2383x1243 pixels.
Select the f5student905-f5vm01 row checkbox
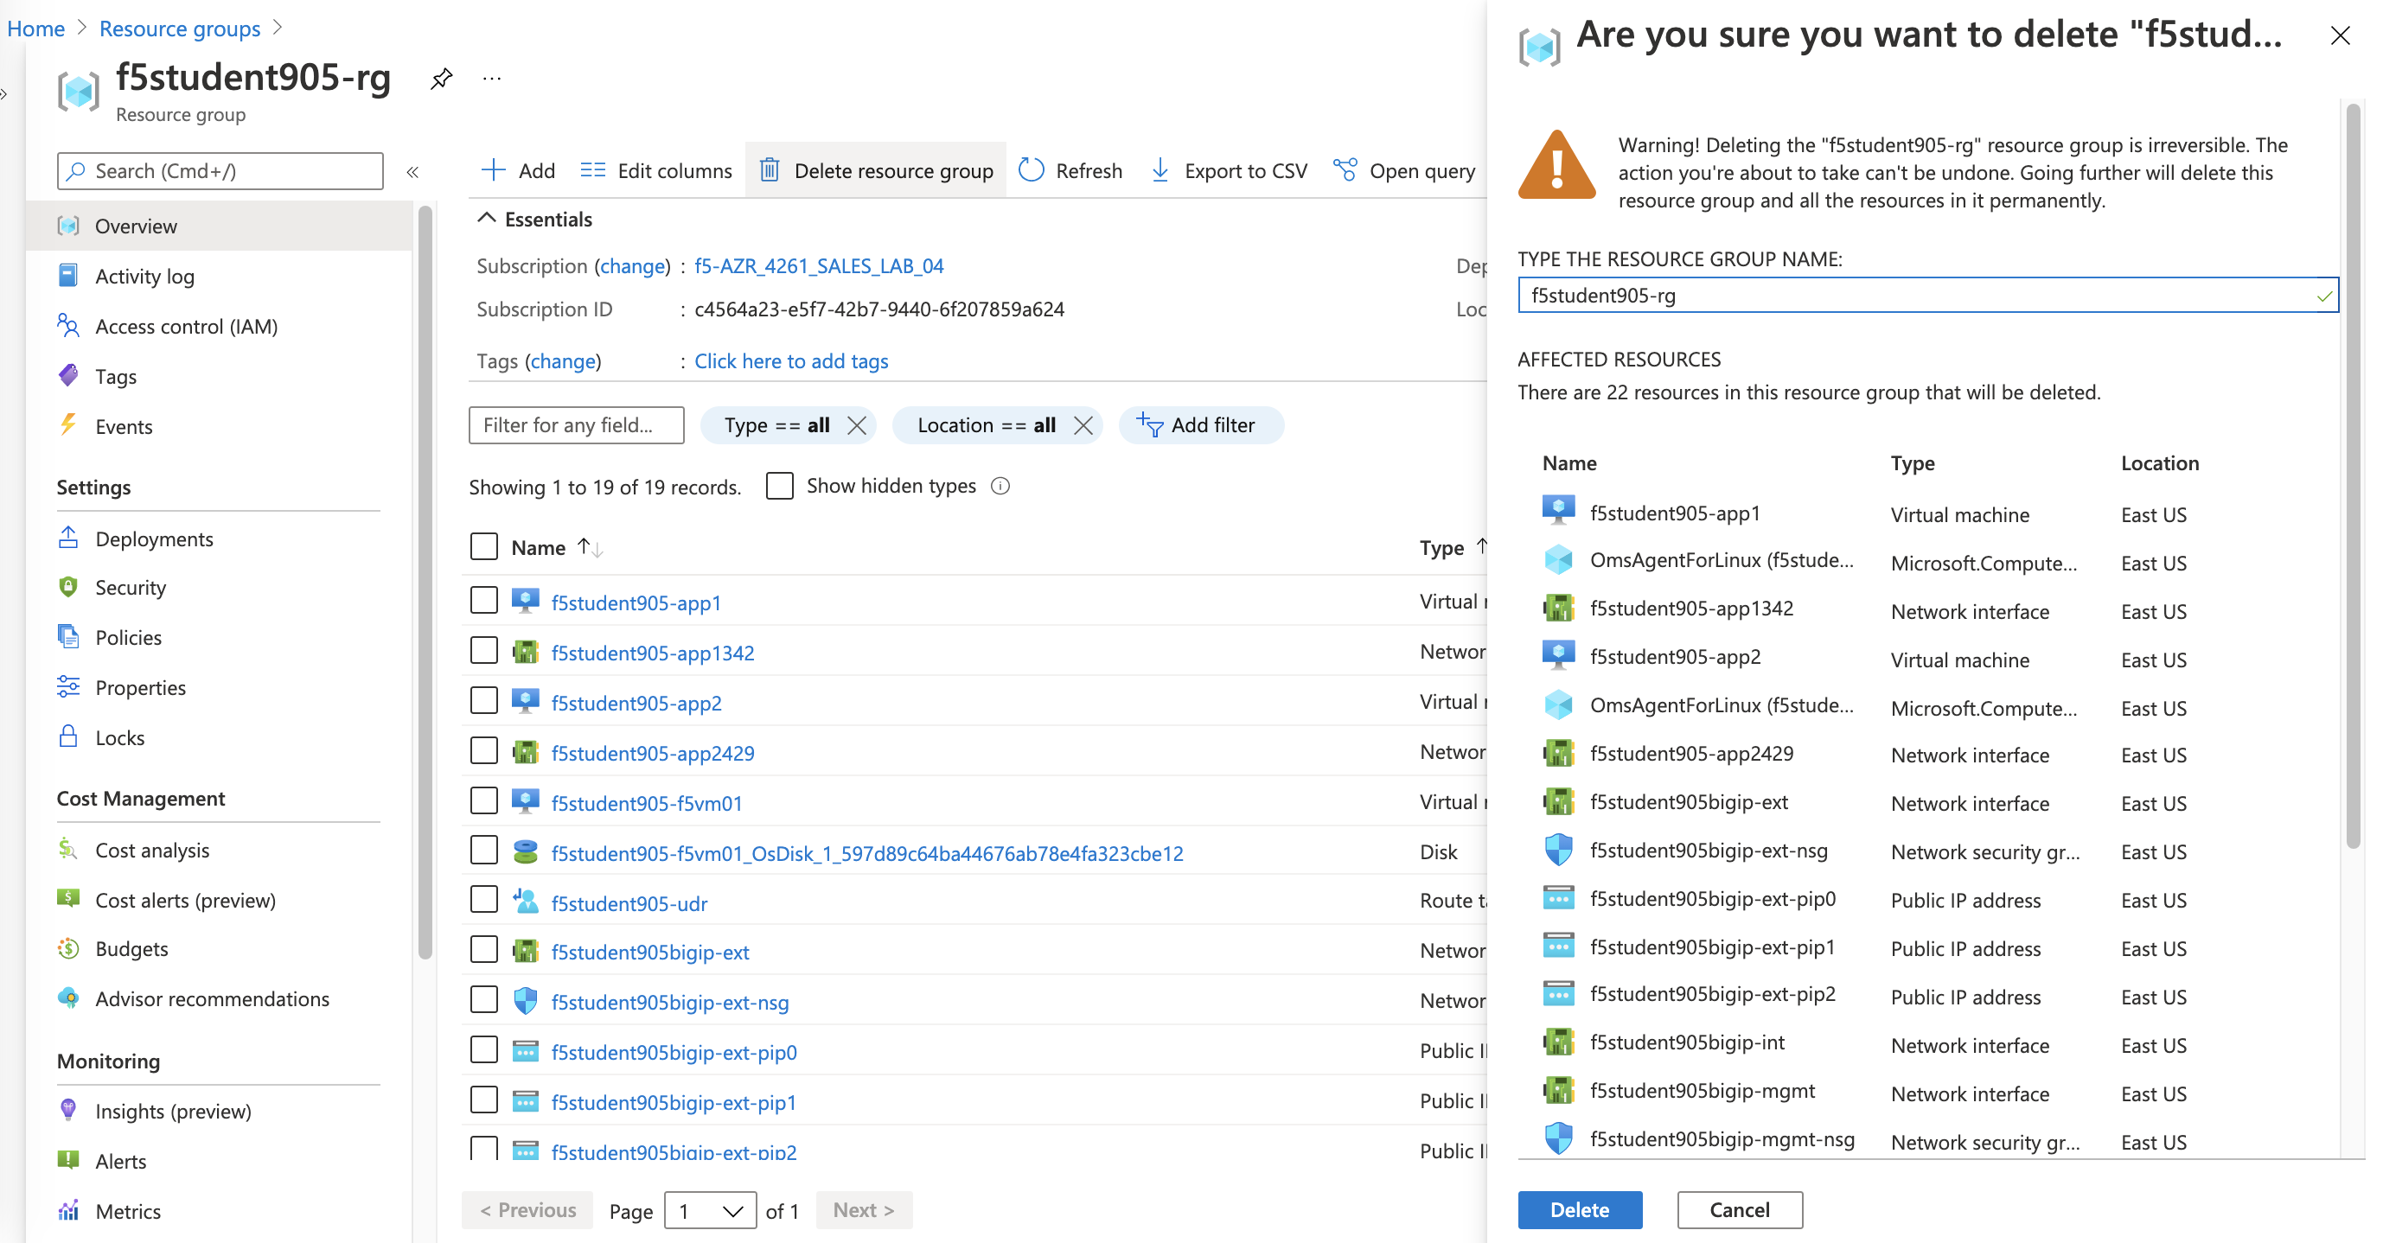click(x=484, y=801)
